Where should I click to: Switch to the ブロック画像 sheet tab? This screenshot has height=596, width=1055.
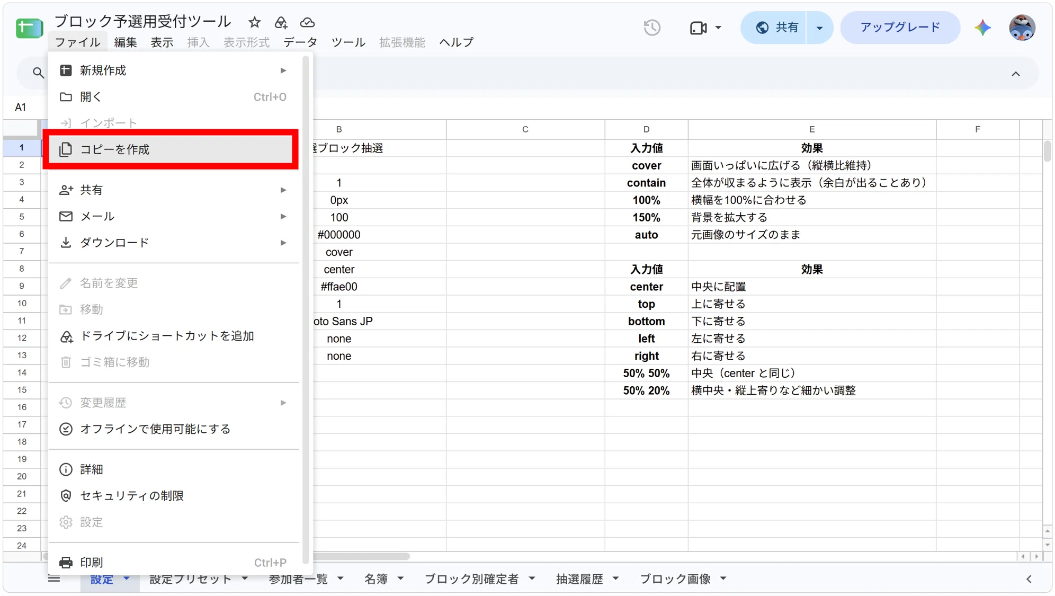tap(675, 579)
